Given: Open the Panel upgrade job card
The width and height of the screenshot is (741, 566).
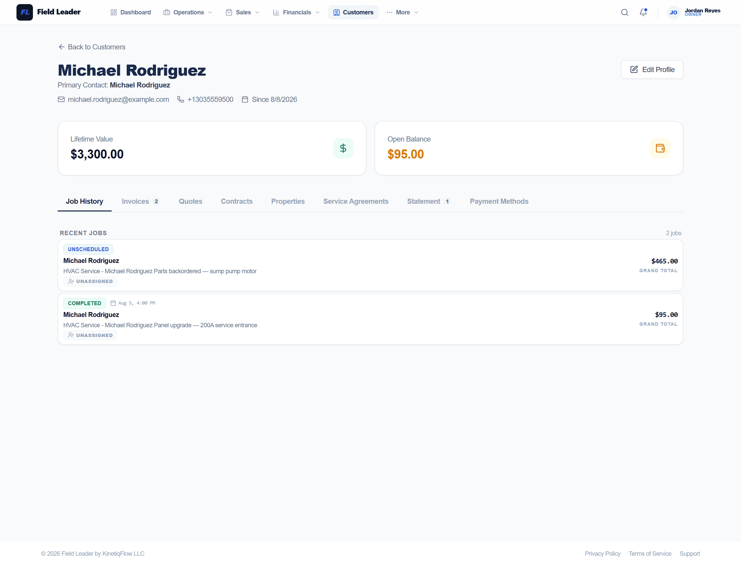Looking at the screenshot, I should click(x=370, y=319).
